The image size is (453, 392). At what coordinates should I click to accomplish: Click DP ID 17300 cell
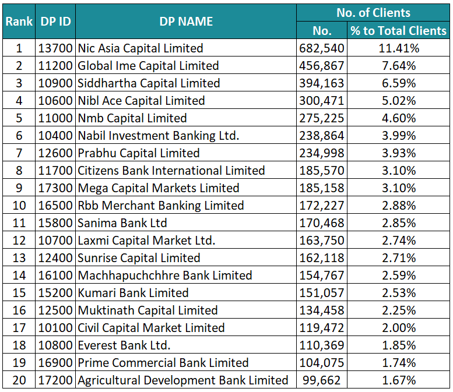pyautogui.click(x=56, y=188)
